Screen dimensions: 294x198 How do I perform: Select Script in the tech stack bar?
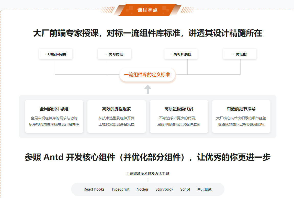tap(185, 189)
